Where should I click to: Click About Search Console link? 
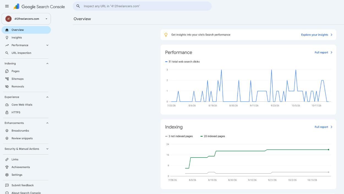[x=26, y=193]
